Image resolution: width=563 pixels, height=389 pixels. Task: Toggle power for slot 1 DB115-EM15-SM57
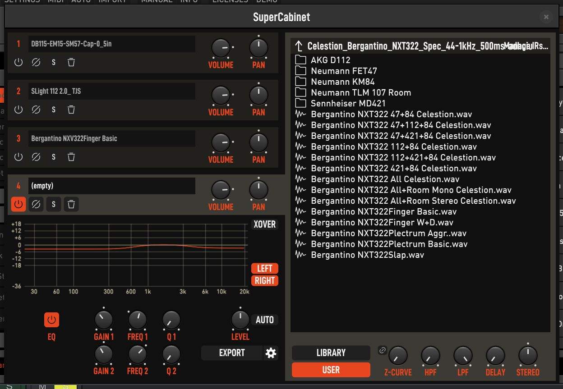click(x=18, y=62)
